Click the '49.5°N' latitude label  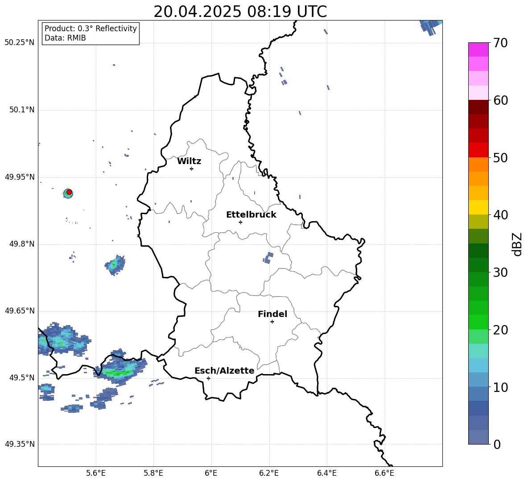(x=21, y=377)
